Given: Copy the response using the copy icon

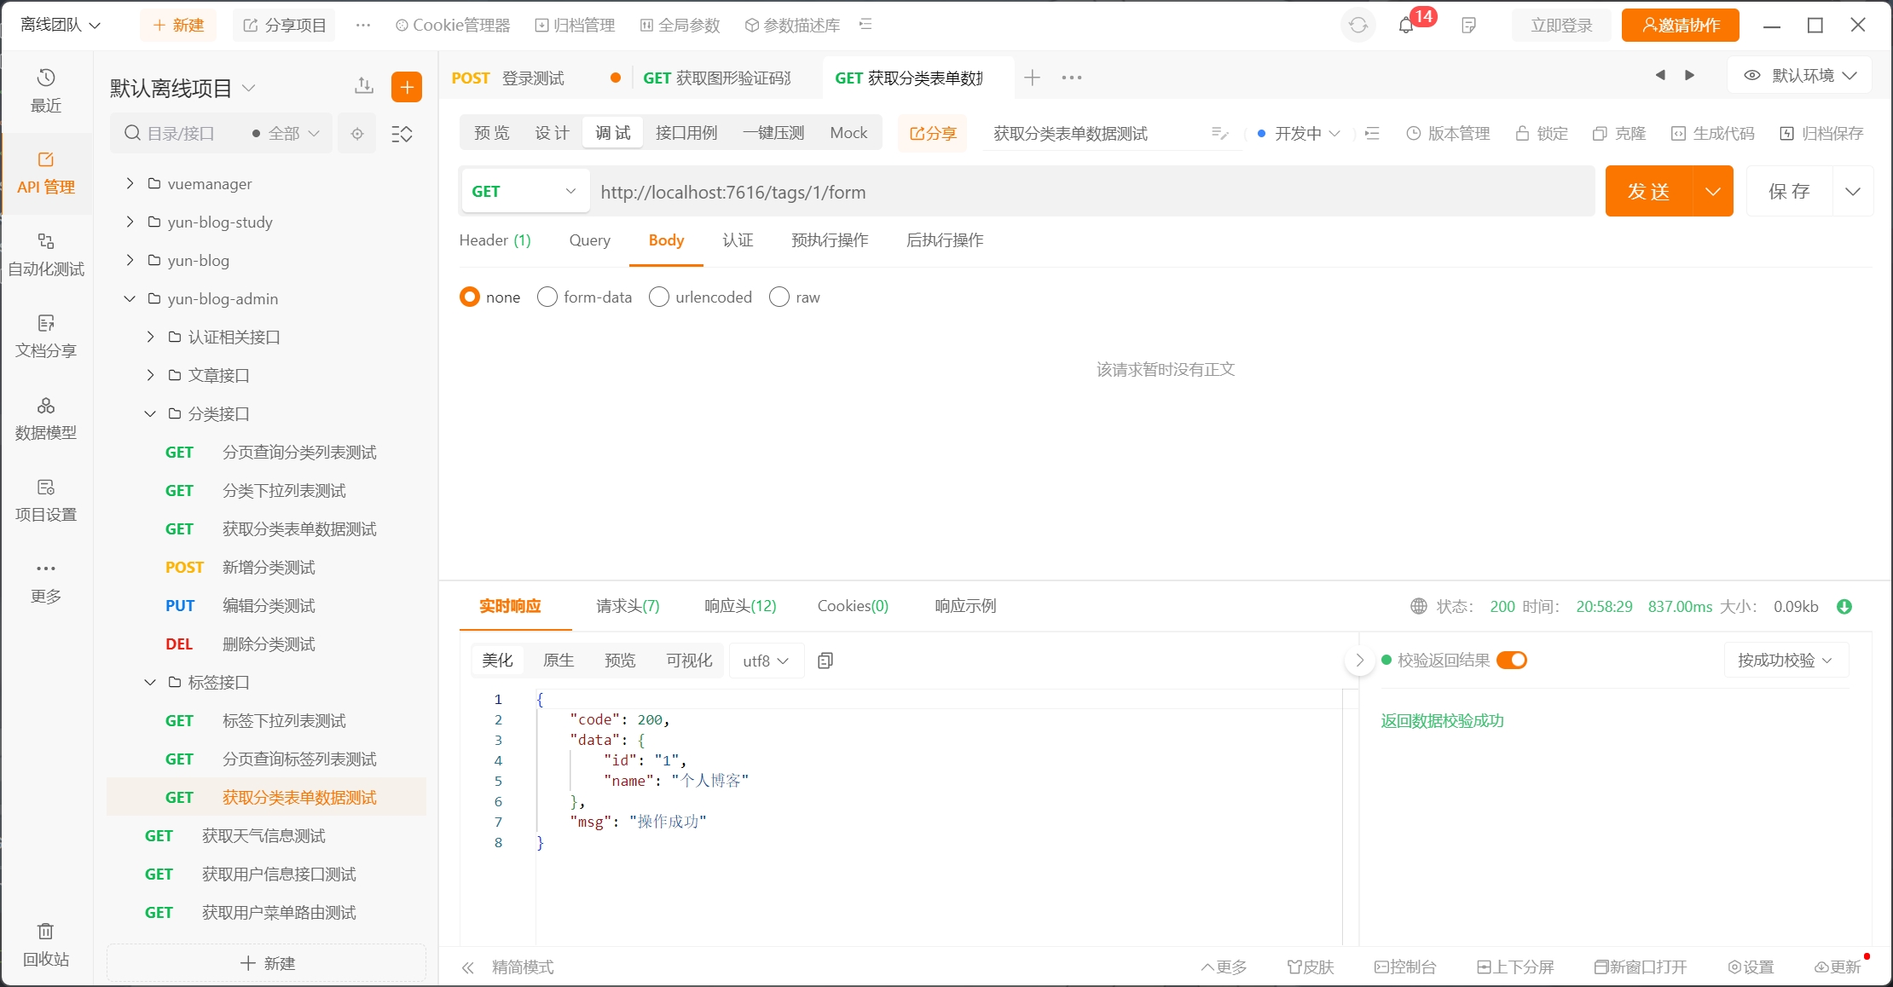Looking at the screenshot, I should [x=825, y=661].
